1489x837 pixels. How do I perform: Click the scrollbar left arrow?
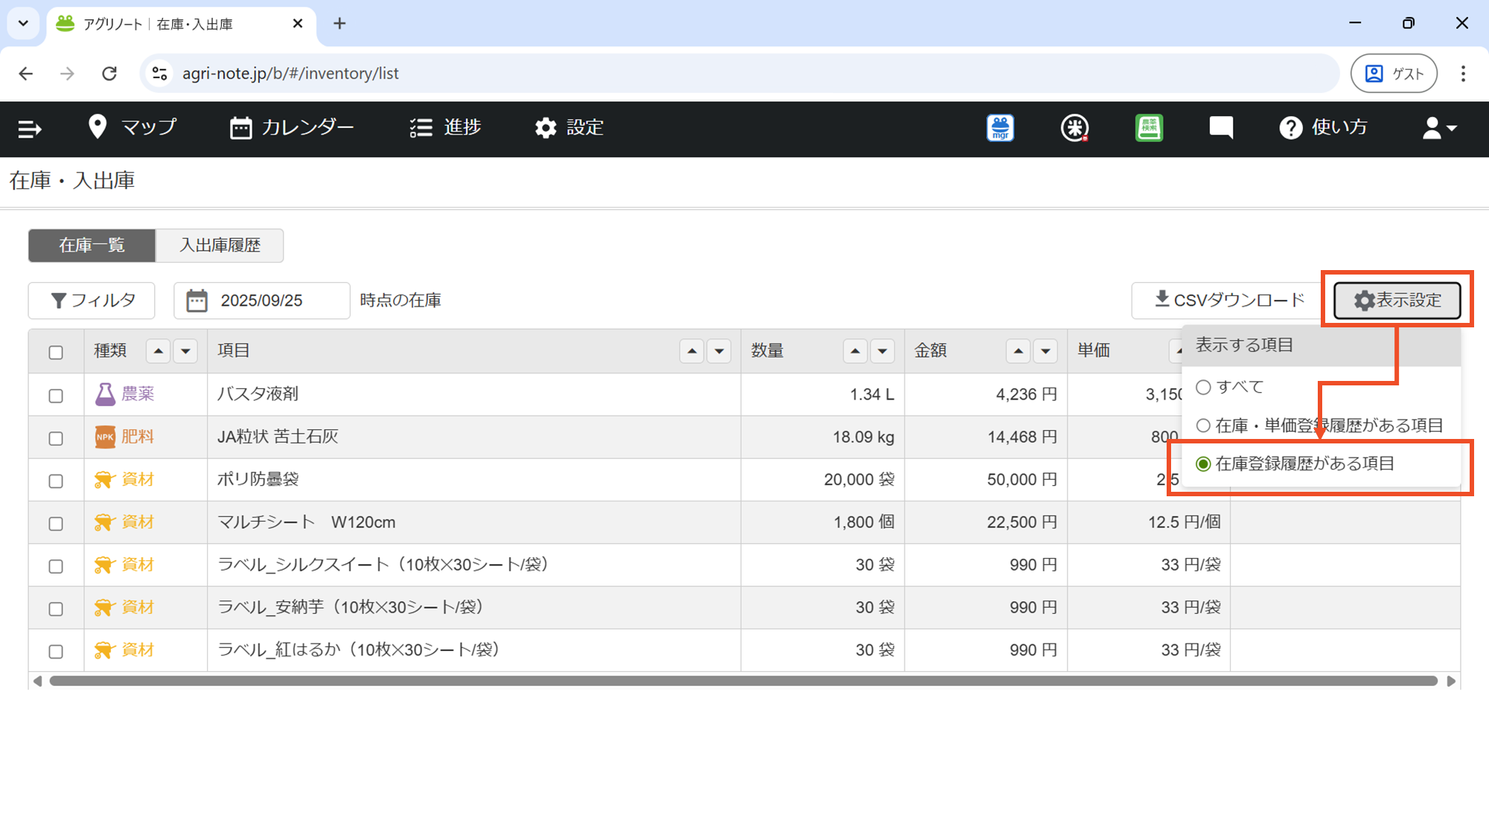[x=37, y=681]
